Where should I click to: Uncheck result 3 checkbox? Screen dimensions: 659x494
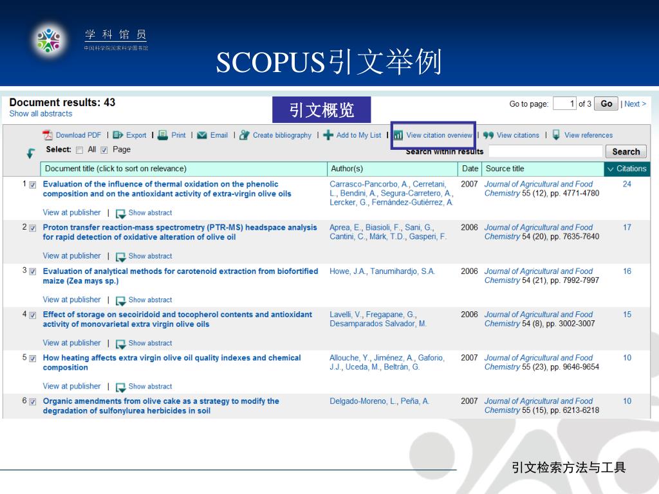(x=33, y=272)
